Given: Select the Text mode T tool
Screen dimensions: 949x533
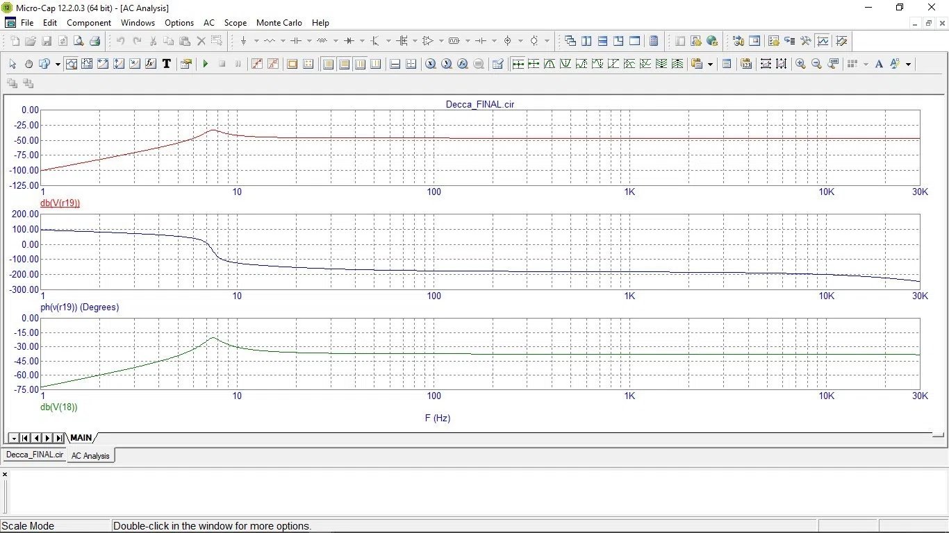Looking at the screenshot, I should (167, 64).
